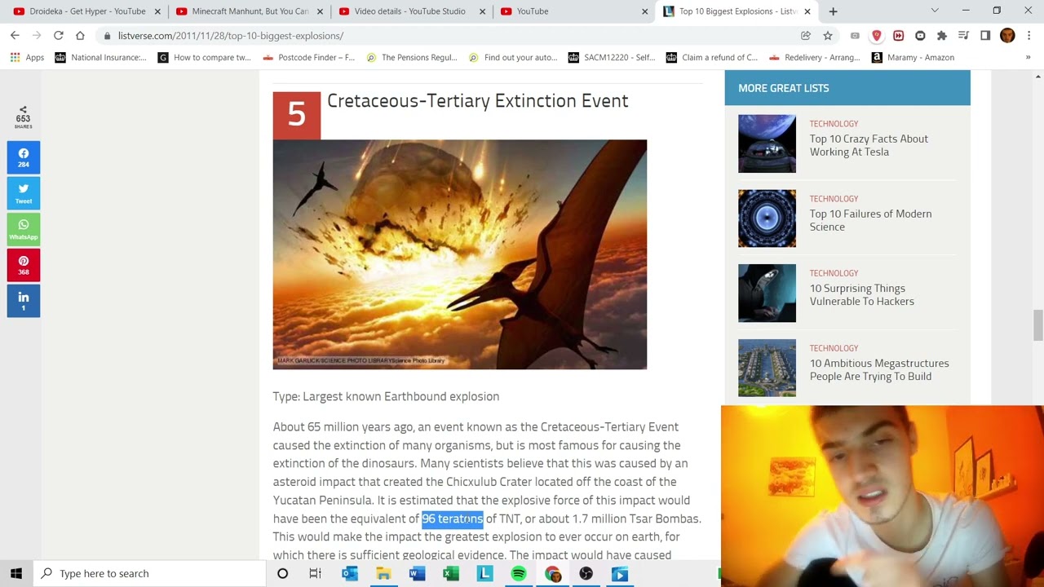Switch to Video details YouTube Studio tab
The height and width of the screenshot is (587, 1044).
[x=413, y=11]
